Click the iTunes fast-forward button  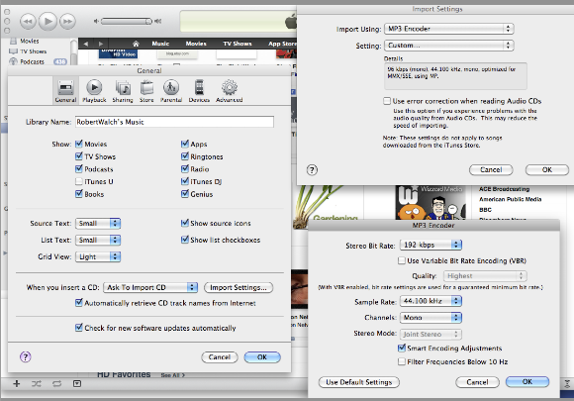tap(67, 21)
